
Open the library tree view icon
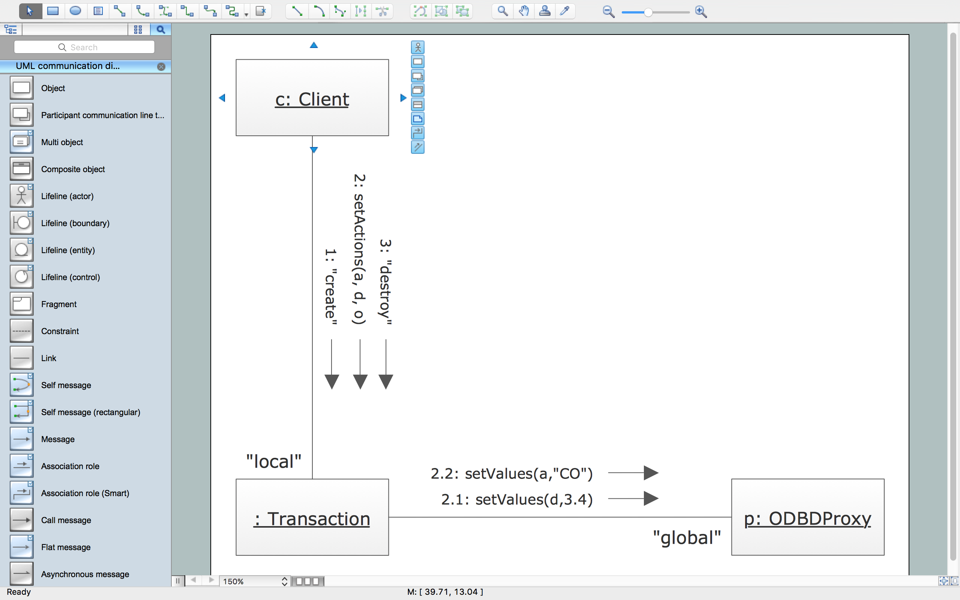pyautogui.click(x=11, y=29)
